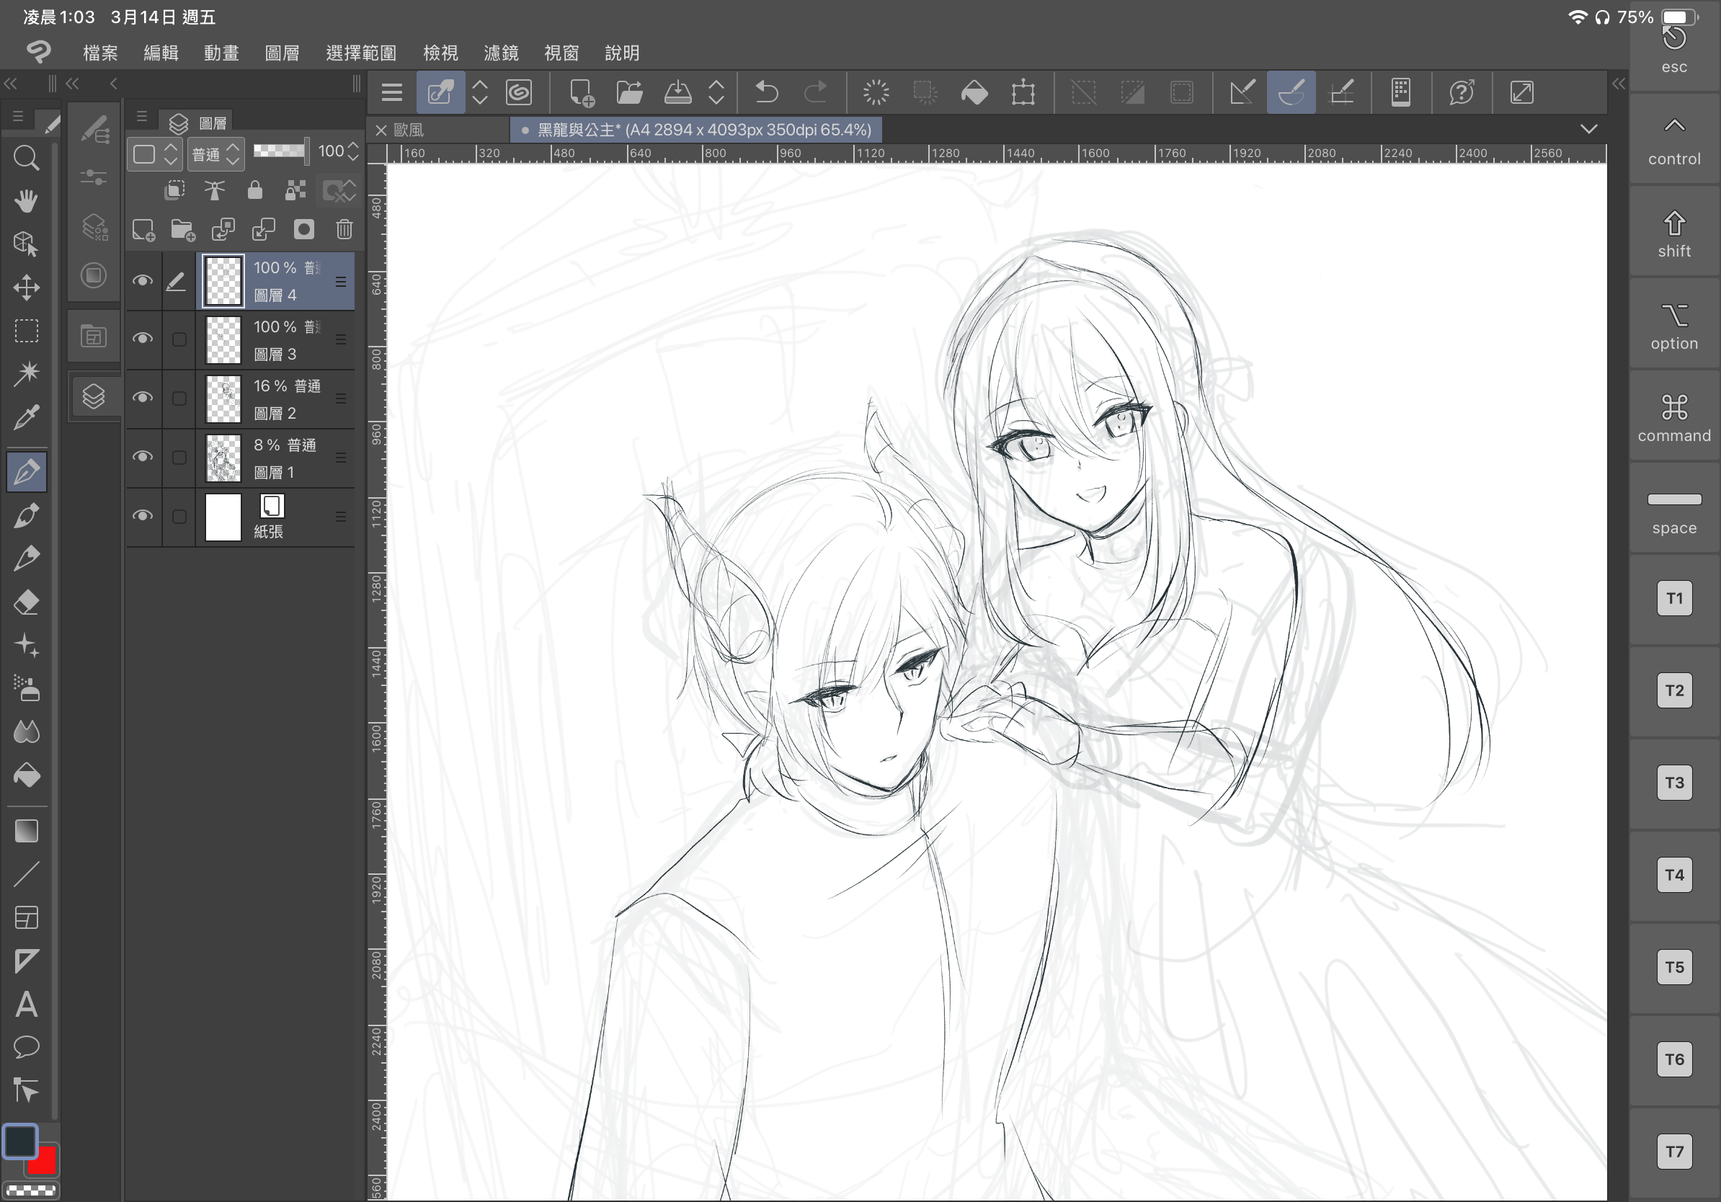Viewport: 1721px width, 1202px height.
Task: Open the command bar hamburger menu
Action: 392,92
